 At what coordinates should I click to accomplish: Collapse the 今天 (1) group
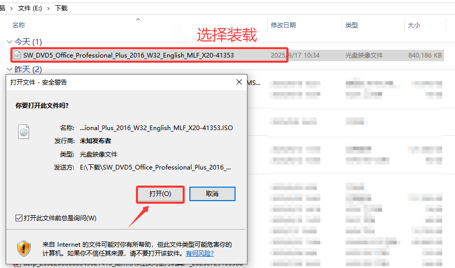9,42
